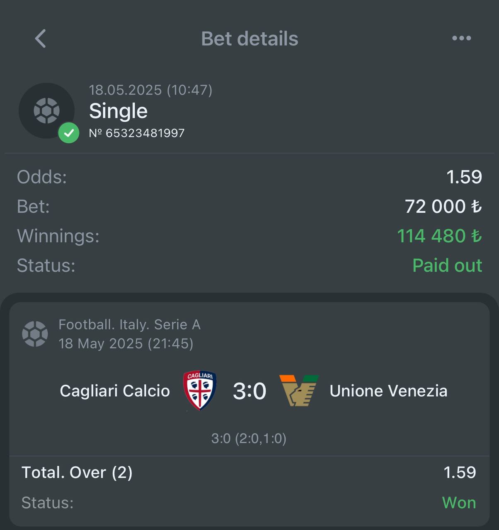Tap the 1.59 odds value at top
Image resolution: width=499 pixels, height=530 pixels.
coord(464,177)
